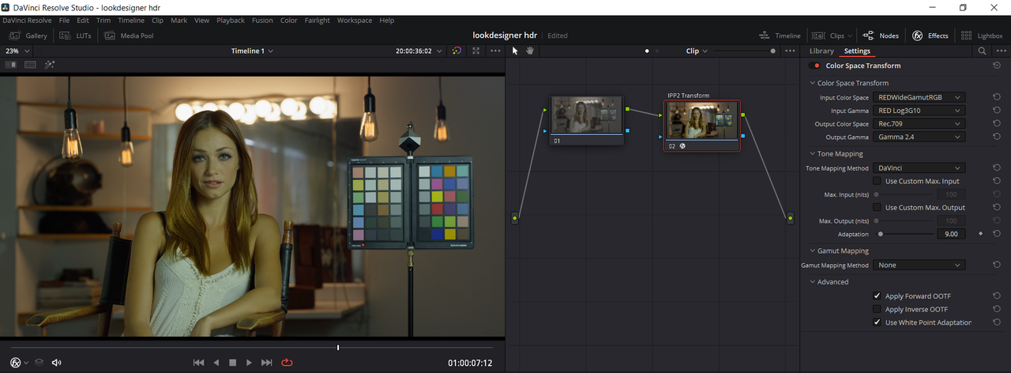
Task: Show the Media Pool
Action: coord(129,36)
